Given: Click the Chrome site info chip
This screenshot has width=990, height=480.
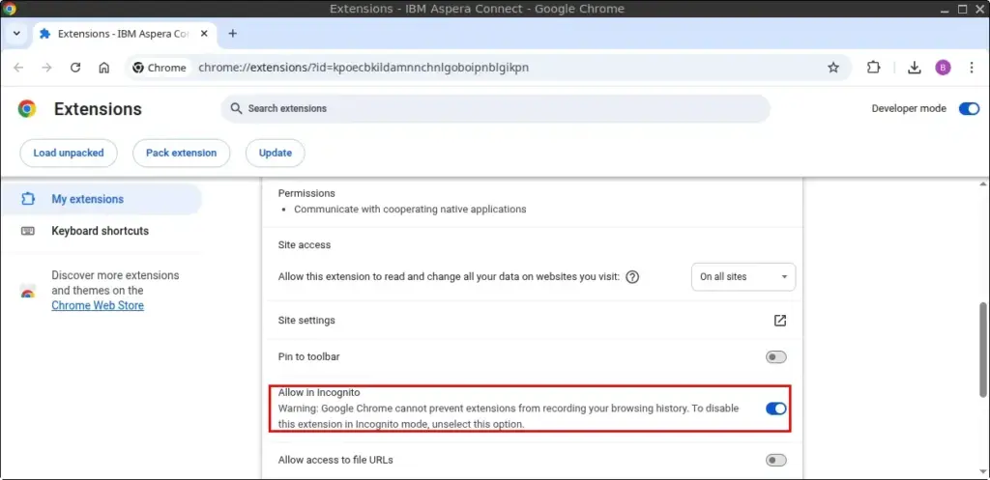Looking at the screenshot, I should tap(160, 68).
